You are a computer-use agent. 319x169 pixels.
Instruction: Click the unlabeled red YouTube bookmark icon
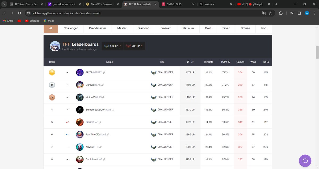point(19,21)
